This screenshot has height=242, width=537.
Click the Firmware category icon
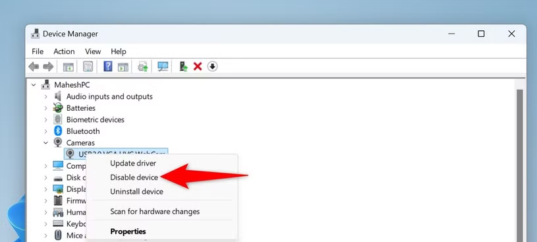click(x=58, y=200)
